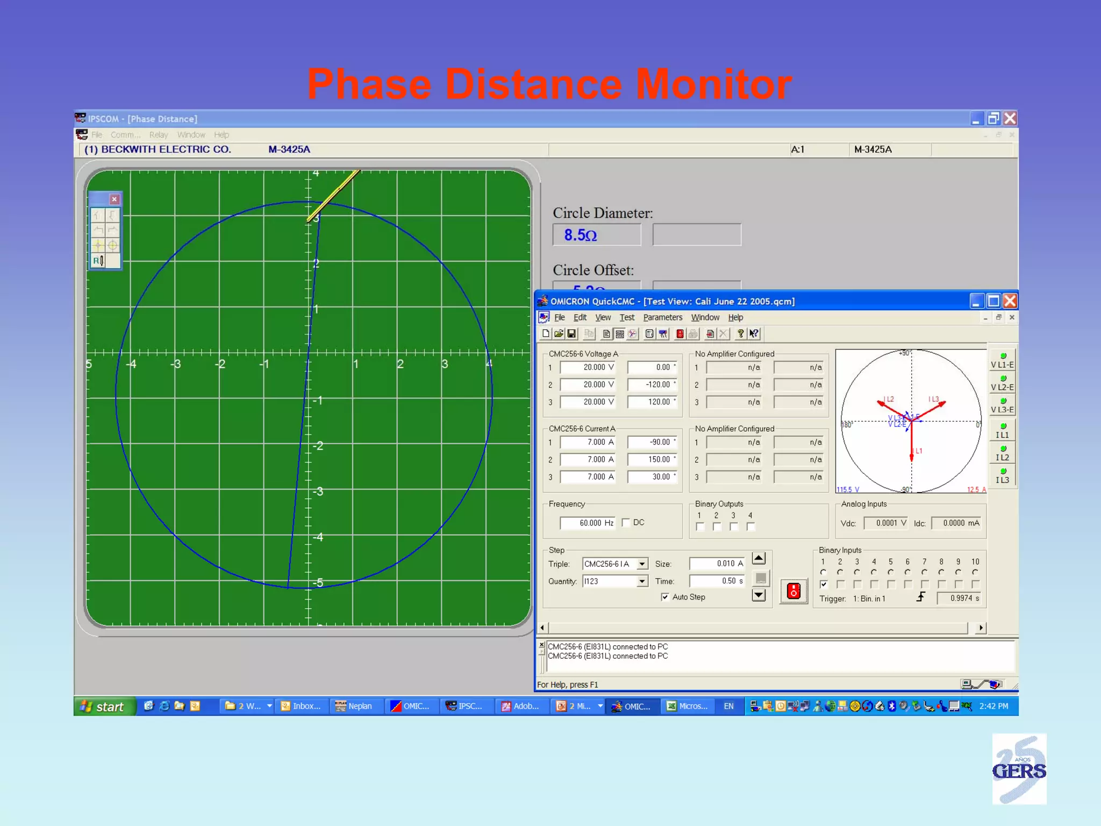Close the floating tool palette in IPSCOM

click(x=115, y=200)
